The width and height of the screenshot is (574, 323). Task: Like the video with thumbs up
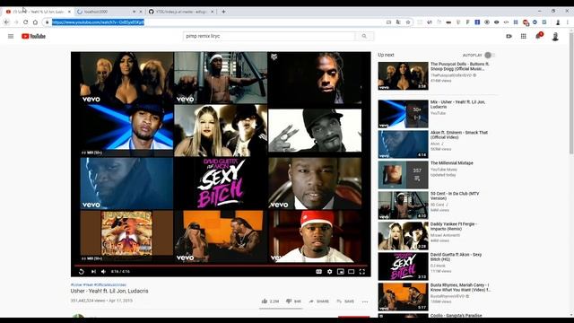270,301
